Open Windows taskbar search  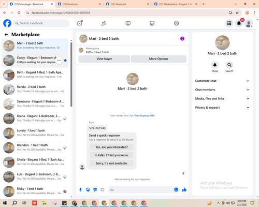tap(15, 203)
